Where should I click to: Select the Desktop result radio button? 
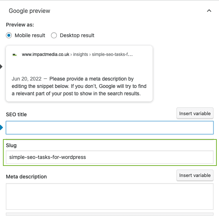[x=54, y=35]
